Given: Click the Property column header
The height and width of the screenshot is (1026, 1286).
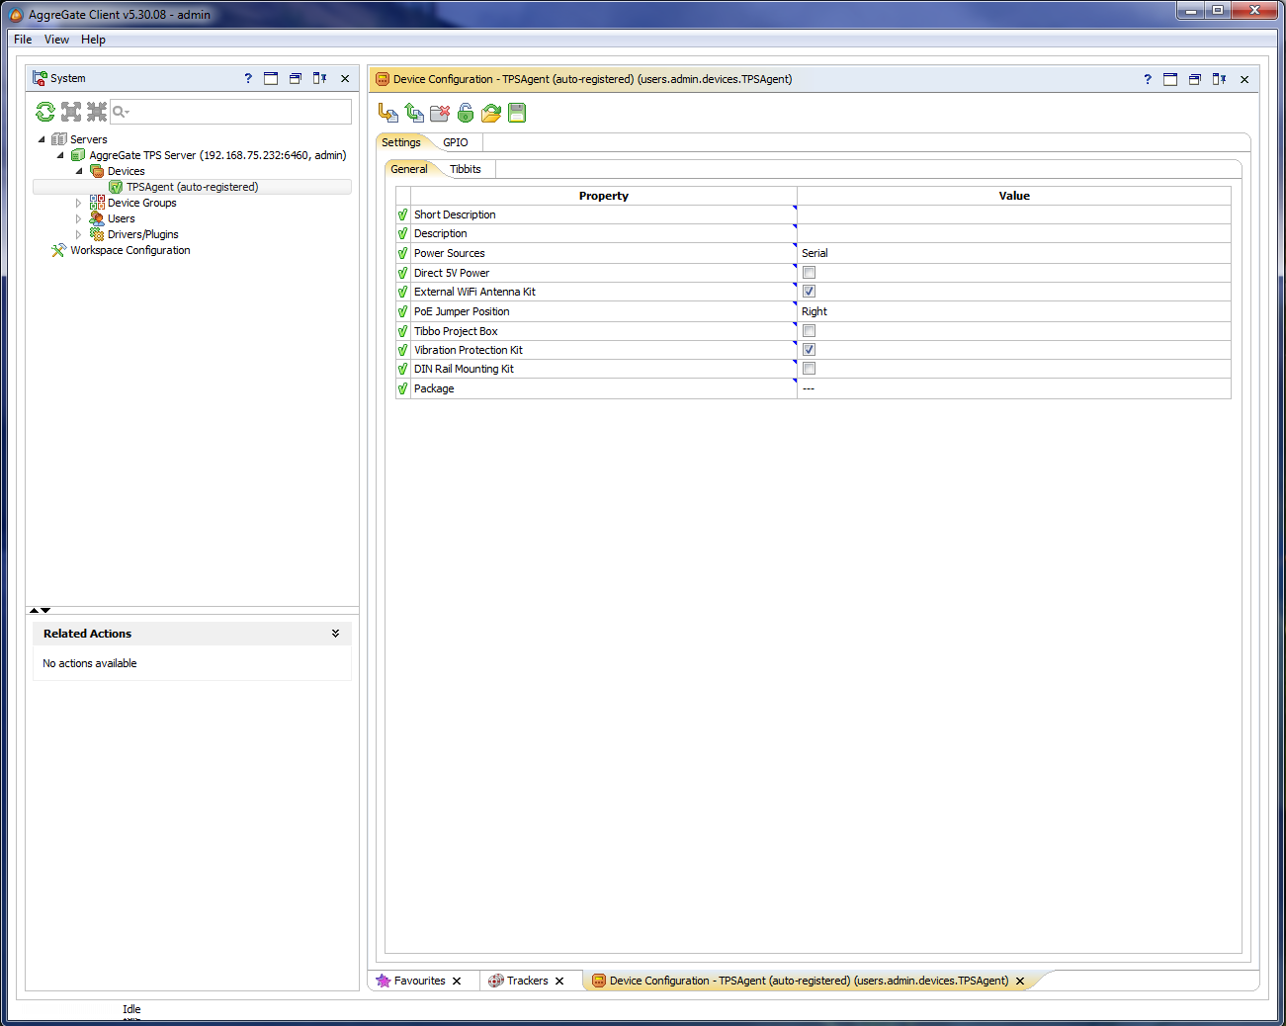Looking at the screenshot, I should coord(604,196).
